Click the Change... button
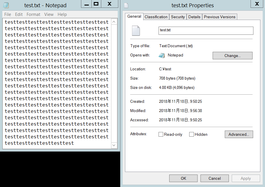The height and width of the screenshot is (187, 265). click(232, 56)
